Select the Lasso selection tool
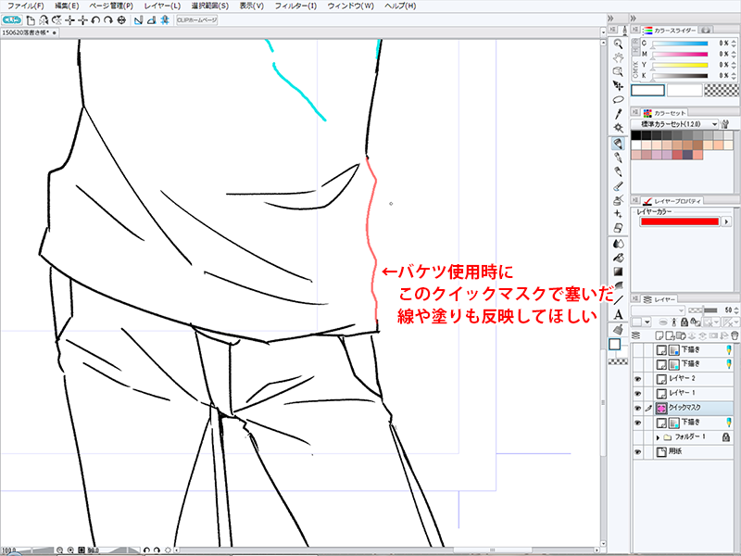The image size is (741, 556). tap(618, 99)
